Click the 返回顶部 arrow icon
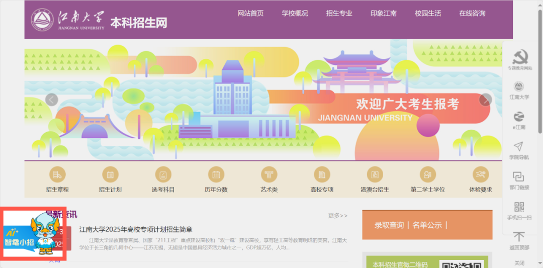The image size is (543, 268). [x=519, y=237]
